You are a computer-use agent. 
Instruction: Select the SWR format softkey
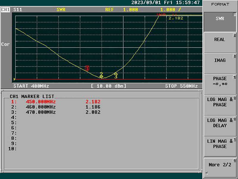coord(220,22)
